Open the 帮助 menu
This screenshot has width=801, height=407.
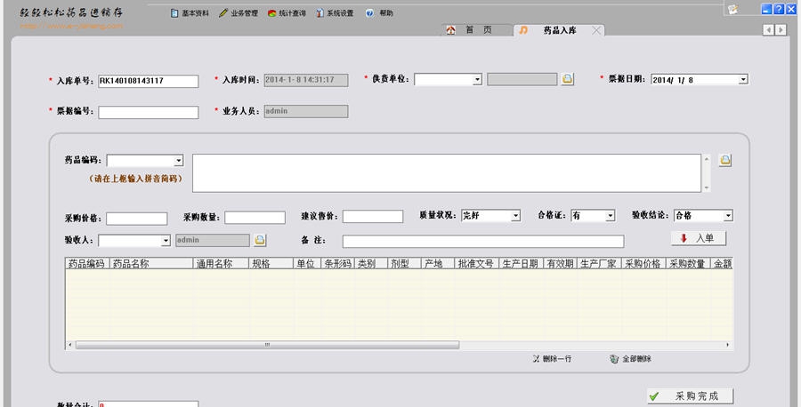click(x=379, y=13)
